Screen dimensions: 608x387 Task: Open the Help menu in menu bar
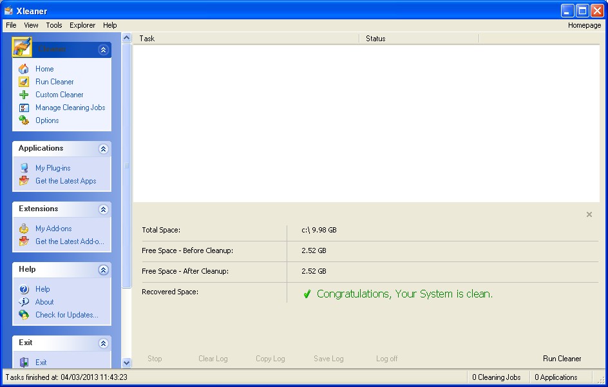tap(109, 25)
